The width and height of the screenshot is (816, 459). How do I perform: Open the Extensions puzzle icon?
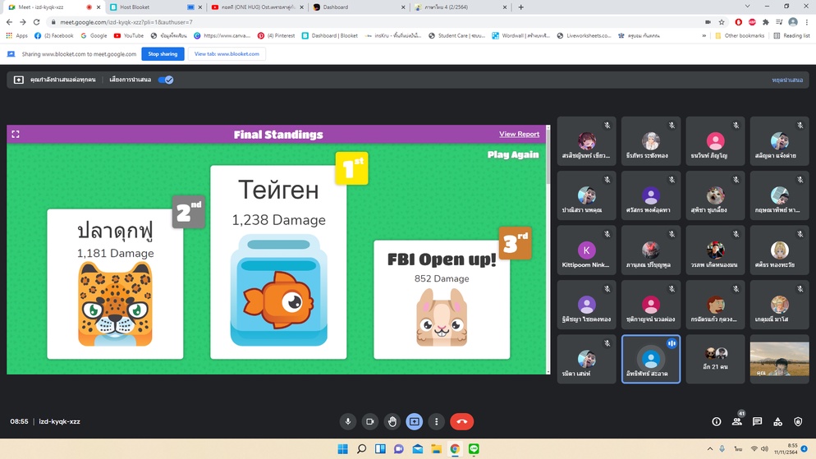point(766,22)
